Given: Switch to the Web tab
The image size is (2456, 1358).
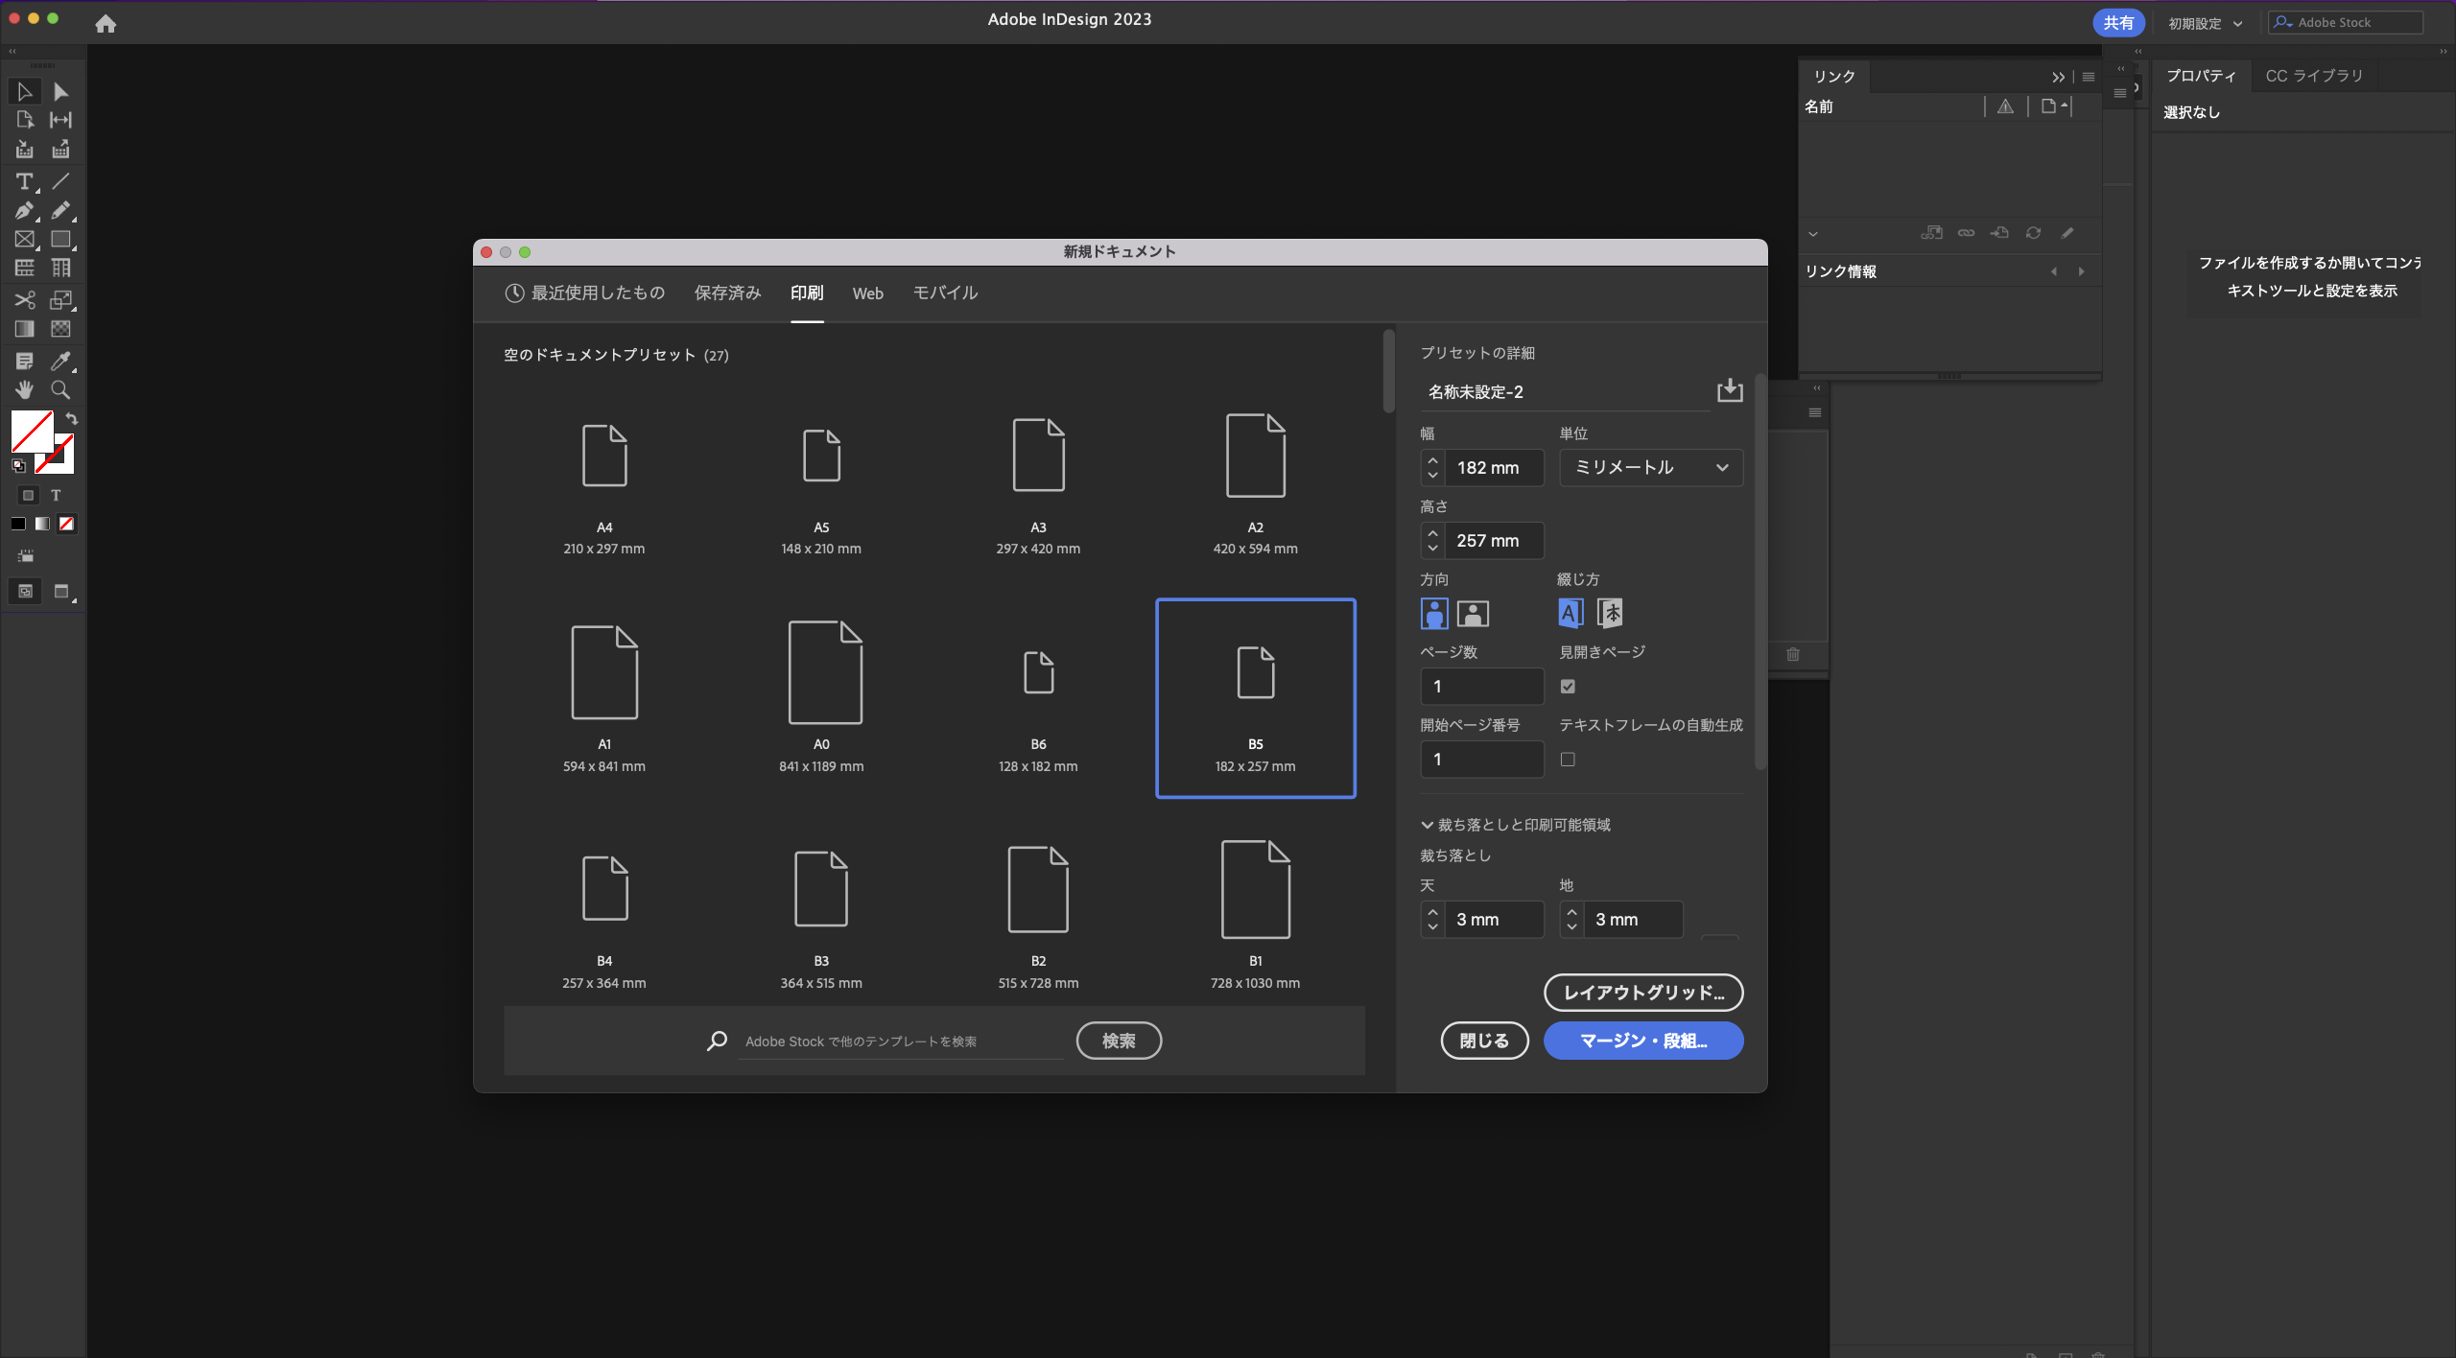Looking at the screenshot, I should [x=868, y=293].
